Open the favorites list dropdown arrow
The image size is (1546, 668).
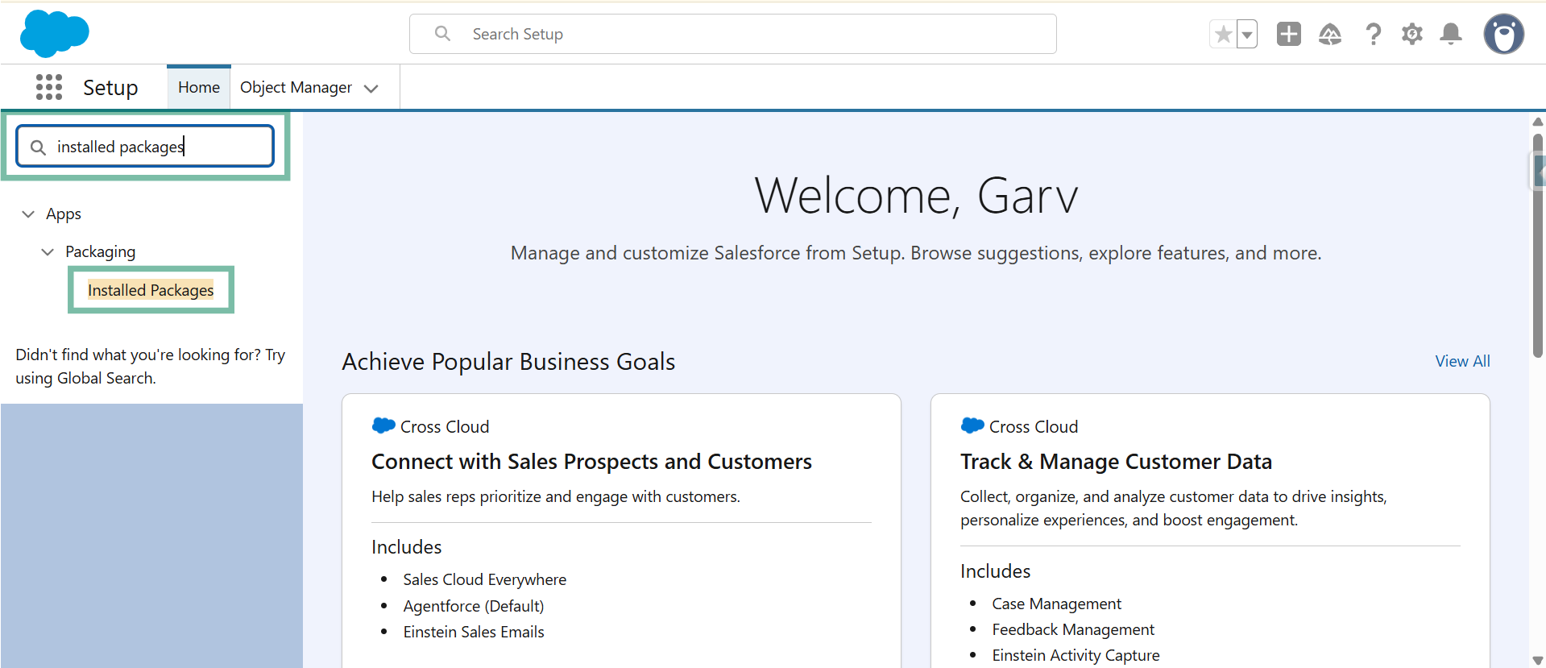click(x=1247, y=35)
